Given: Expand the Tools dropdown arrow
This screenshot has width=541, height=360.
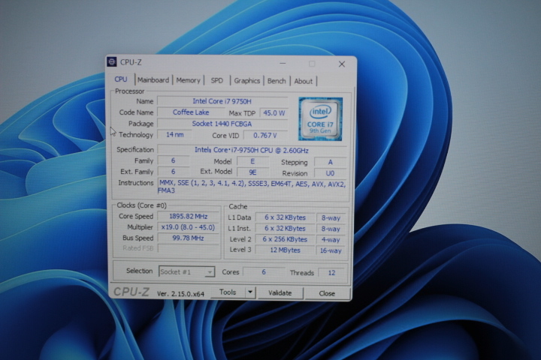Looking at the screenshot, I should 250,292.
